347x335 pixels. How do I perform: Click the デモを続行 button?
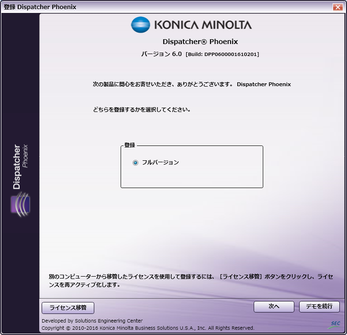point(319,306)
